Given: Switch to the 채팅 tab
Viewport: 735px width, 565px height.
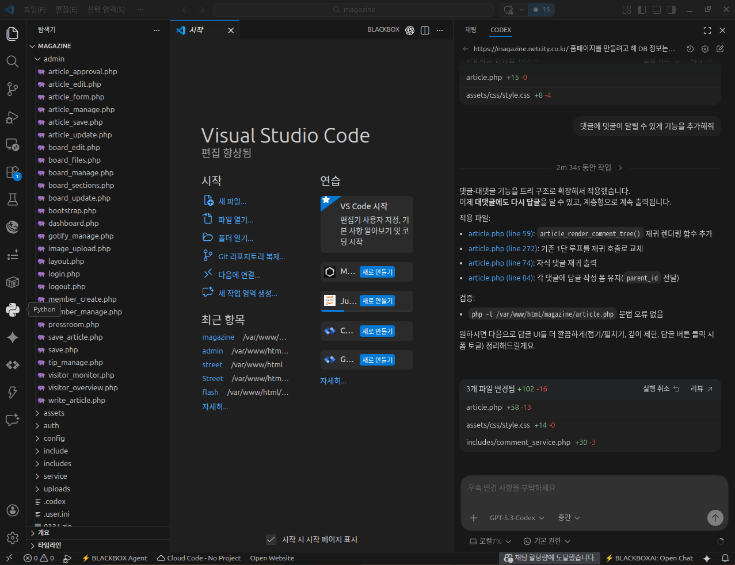Looking at the screenshot, I should point(470,30).
